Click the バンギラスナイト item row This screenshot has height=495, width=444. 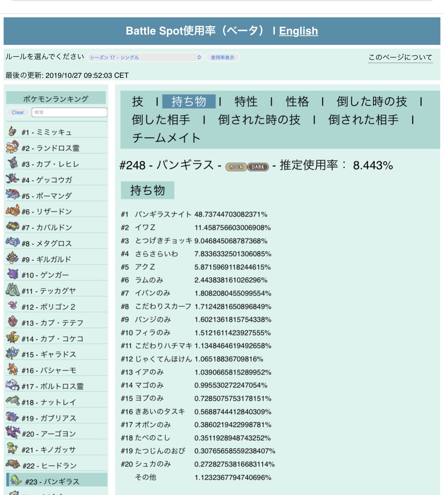click(194, 214)
